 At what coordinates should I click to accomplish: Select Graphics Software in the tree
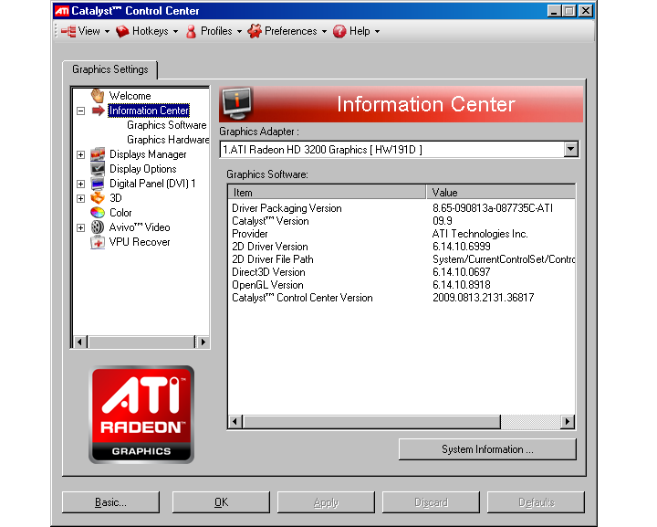point(167,125)
